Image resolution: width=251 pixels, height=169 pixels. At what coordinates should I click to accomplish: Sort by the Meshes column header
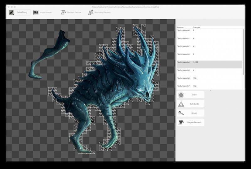pos(180,27)
